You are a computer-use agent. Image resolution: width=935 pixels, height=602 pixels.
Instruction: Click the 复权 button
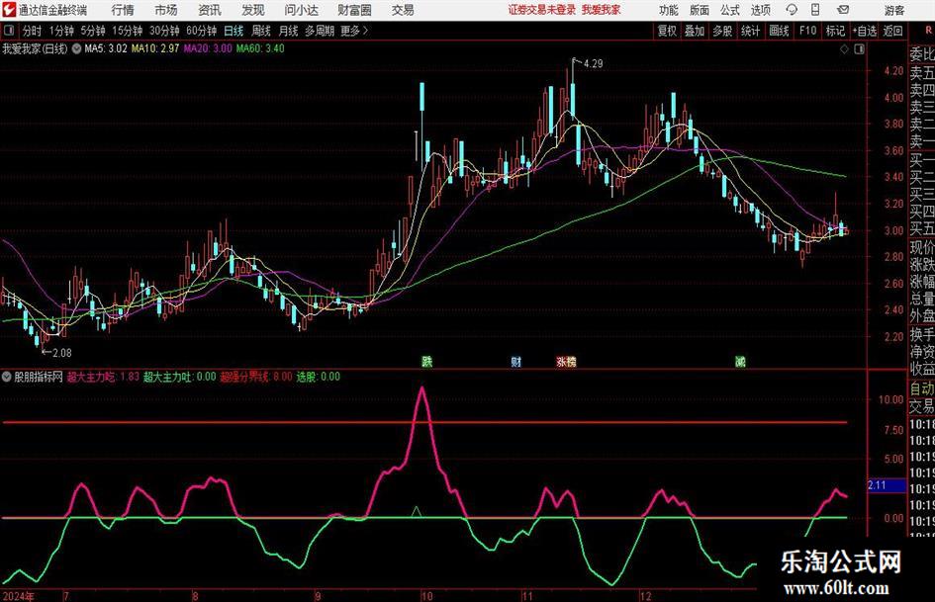pyautogui.click(x=667, y=31)
